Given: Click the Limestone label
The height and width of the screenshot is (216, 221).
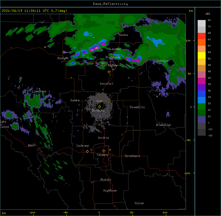Looking at the screenshot, I should [39, 91].
